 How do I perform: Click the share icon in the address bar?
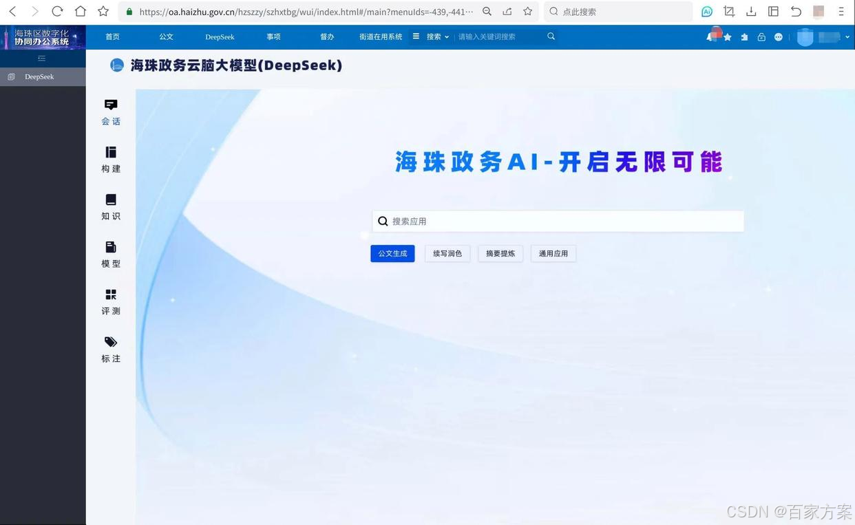click(507, 11)
